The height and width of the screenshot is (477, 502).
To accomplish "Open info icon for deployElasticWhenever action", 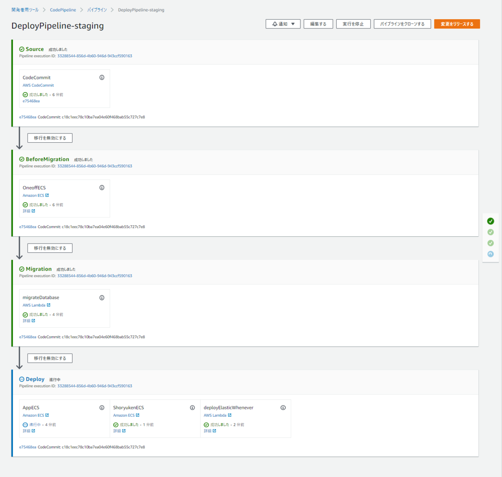I will [x=283, y=408].
